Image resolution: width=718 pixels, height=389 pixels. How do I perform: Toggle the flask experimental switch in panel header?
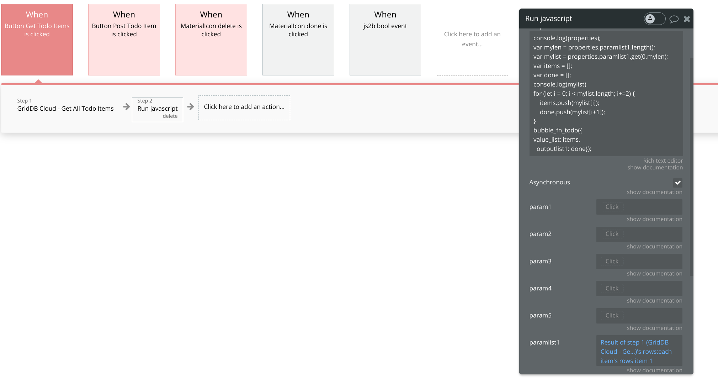tap(654, 19)
